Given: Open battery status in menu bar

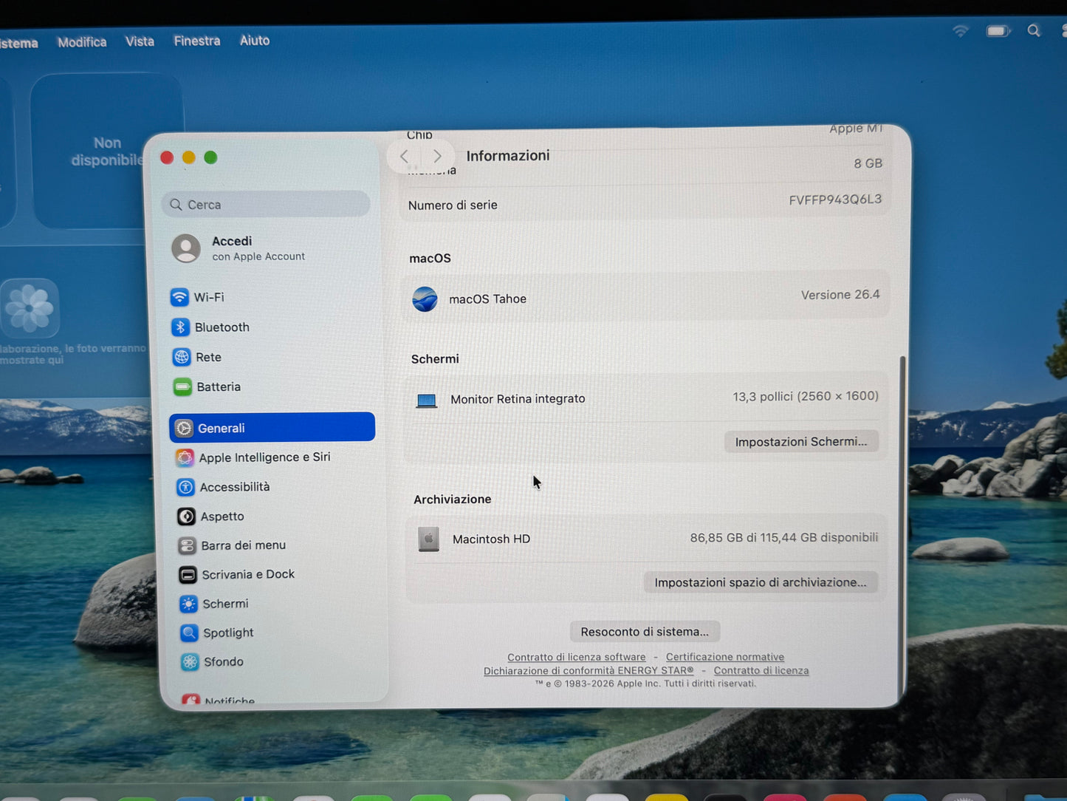Looking at the screenshot, I should pyautogui.click(x=998, y=31).
